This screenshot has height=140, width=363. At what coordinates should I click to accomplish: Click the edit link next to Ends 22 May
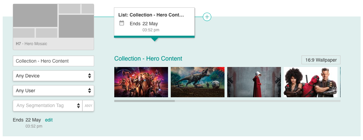pos(49,120)
